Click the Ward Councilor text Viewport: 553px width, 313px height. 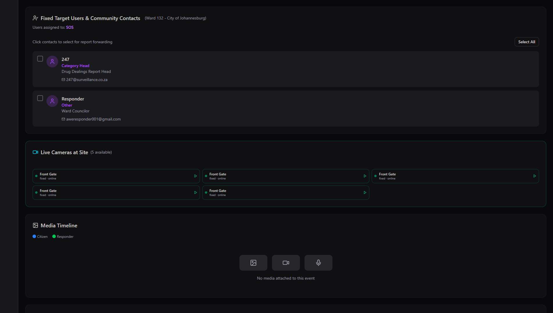tap(76, 111)
